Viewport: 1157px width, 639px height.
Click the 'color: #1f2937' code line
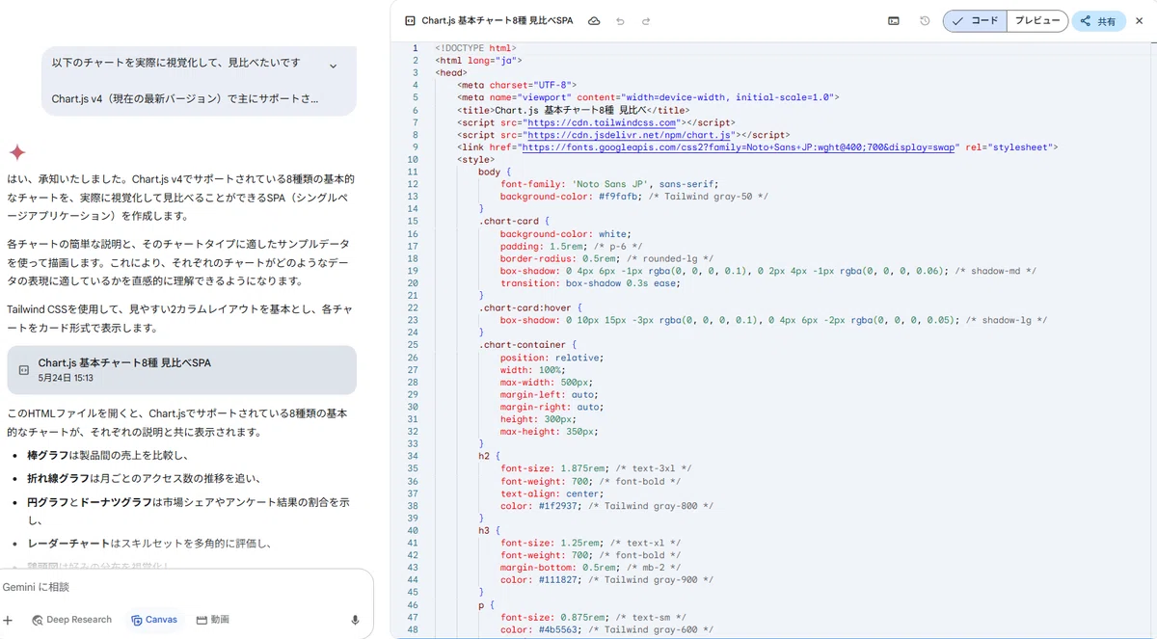pyautogui.click(x=606, y=505)
